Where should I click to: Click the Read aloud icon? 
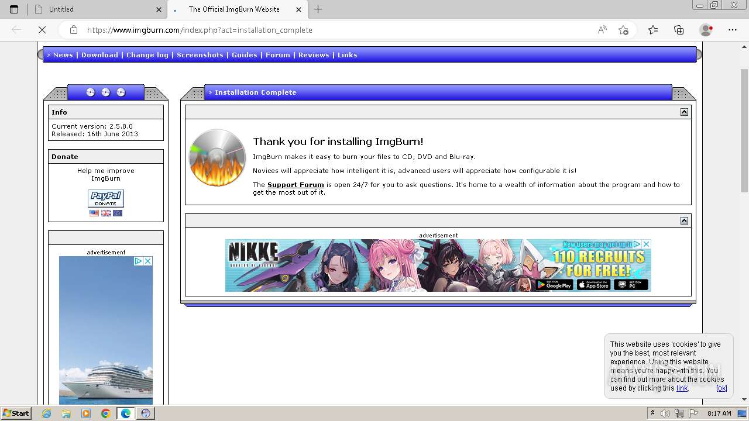[602, 30]
